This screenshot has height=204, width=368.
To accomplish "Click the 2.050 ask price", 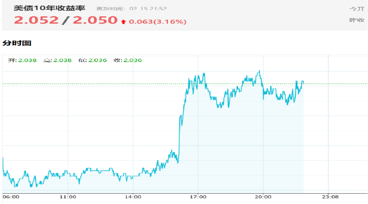I will tap(95, 20).
